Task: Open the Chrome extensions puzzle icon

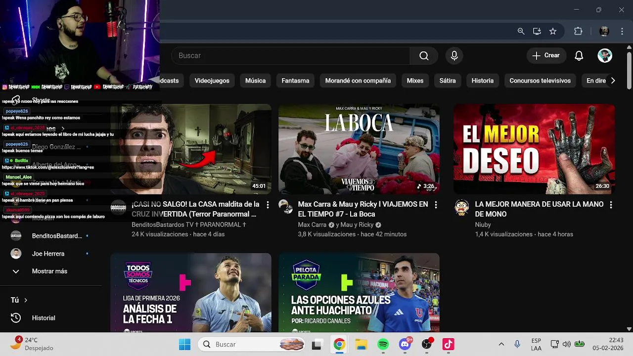Action: 578,31
